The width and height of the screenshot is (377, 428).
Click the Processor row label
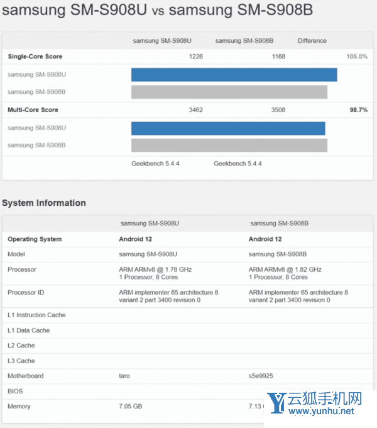pyautogui.click(x=22, y=269)
